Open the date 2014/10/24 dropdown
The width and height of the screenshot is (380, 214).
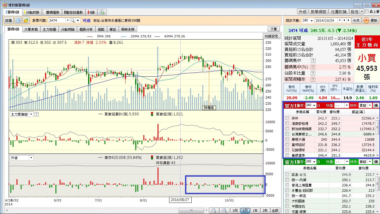point(340,20)
